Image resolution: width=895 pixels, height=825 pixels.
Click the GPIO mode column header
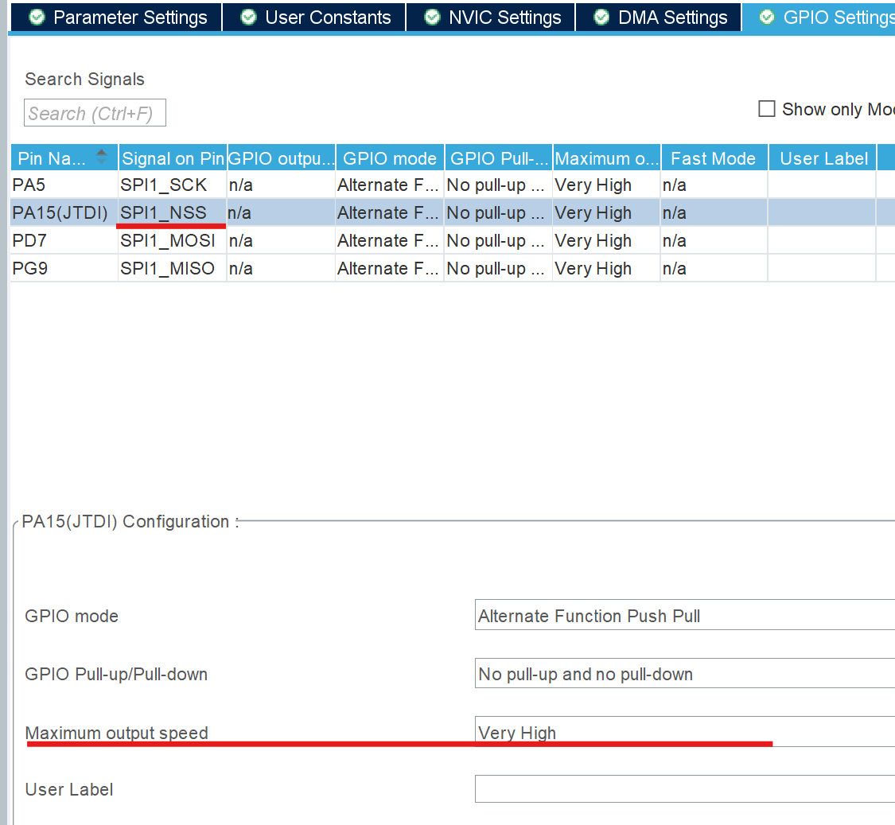390,158
